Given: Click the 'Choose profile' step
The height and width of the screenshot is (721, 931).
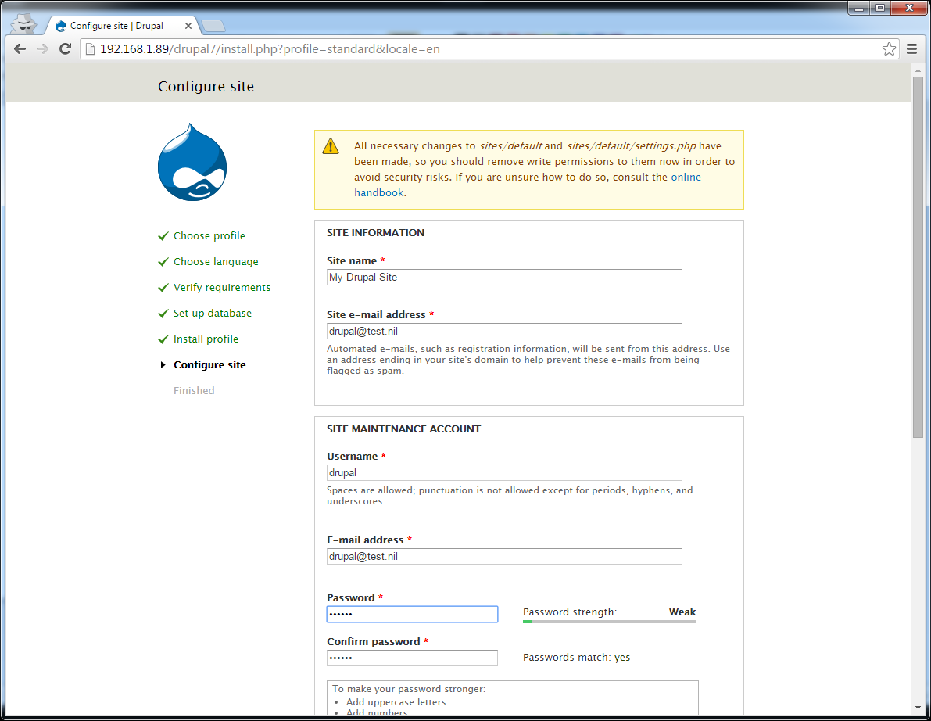Looking at the screenshot, I should point(209,236).
